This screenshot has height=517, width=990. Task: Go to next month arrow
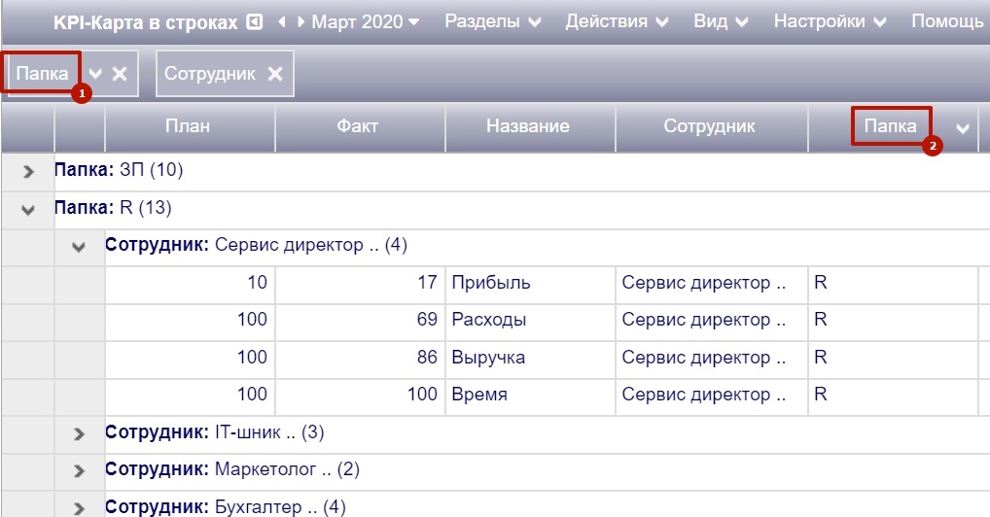click(x=301, y=21)
